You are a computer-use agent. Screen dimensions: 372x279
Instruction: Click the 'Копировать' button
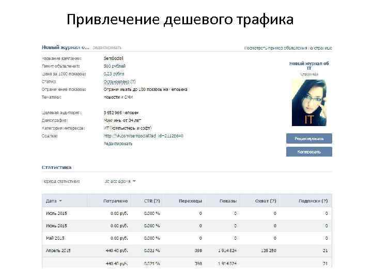click(309, 151)
